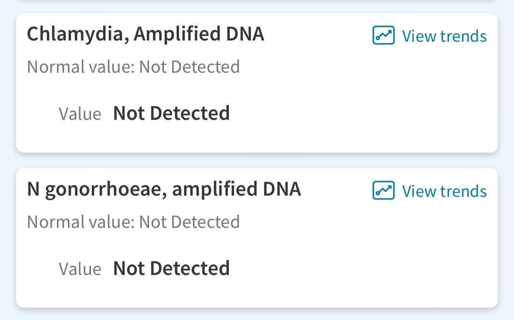Open View trends link in Chlamydia card

click(444, 36)
